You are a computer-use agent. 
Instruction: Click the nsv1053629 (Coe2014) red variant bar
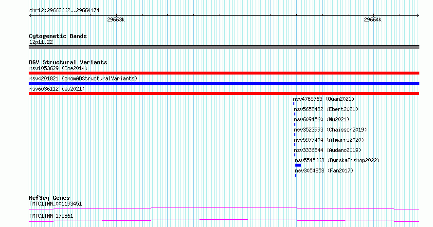click(224, 73)
